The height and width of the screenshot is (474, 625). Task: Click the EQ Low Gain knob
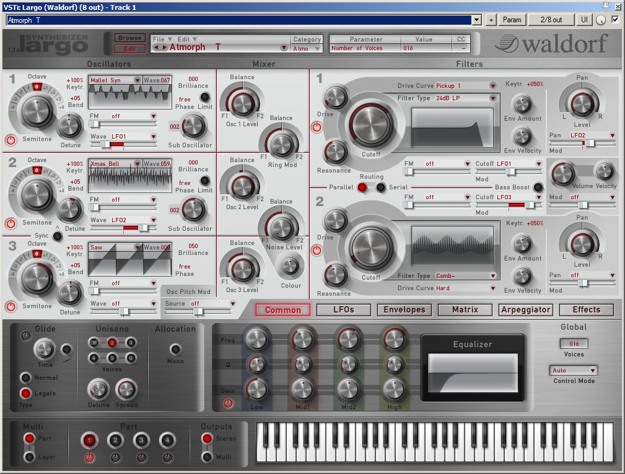[256, 390]
